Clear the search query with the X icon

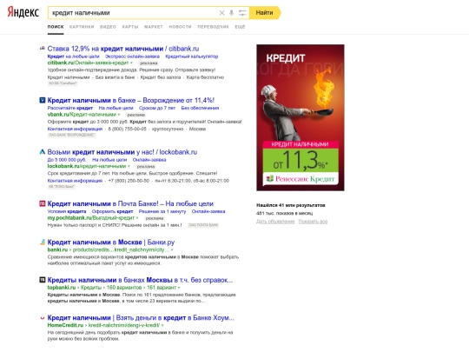pos(221,12)
